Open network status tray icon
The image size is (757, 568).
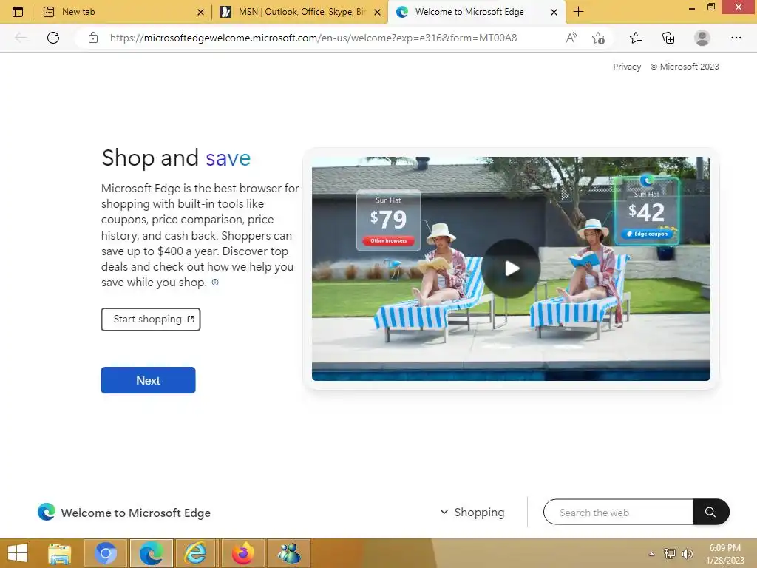(670, 553)
